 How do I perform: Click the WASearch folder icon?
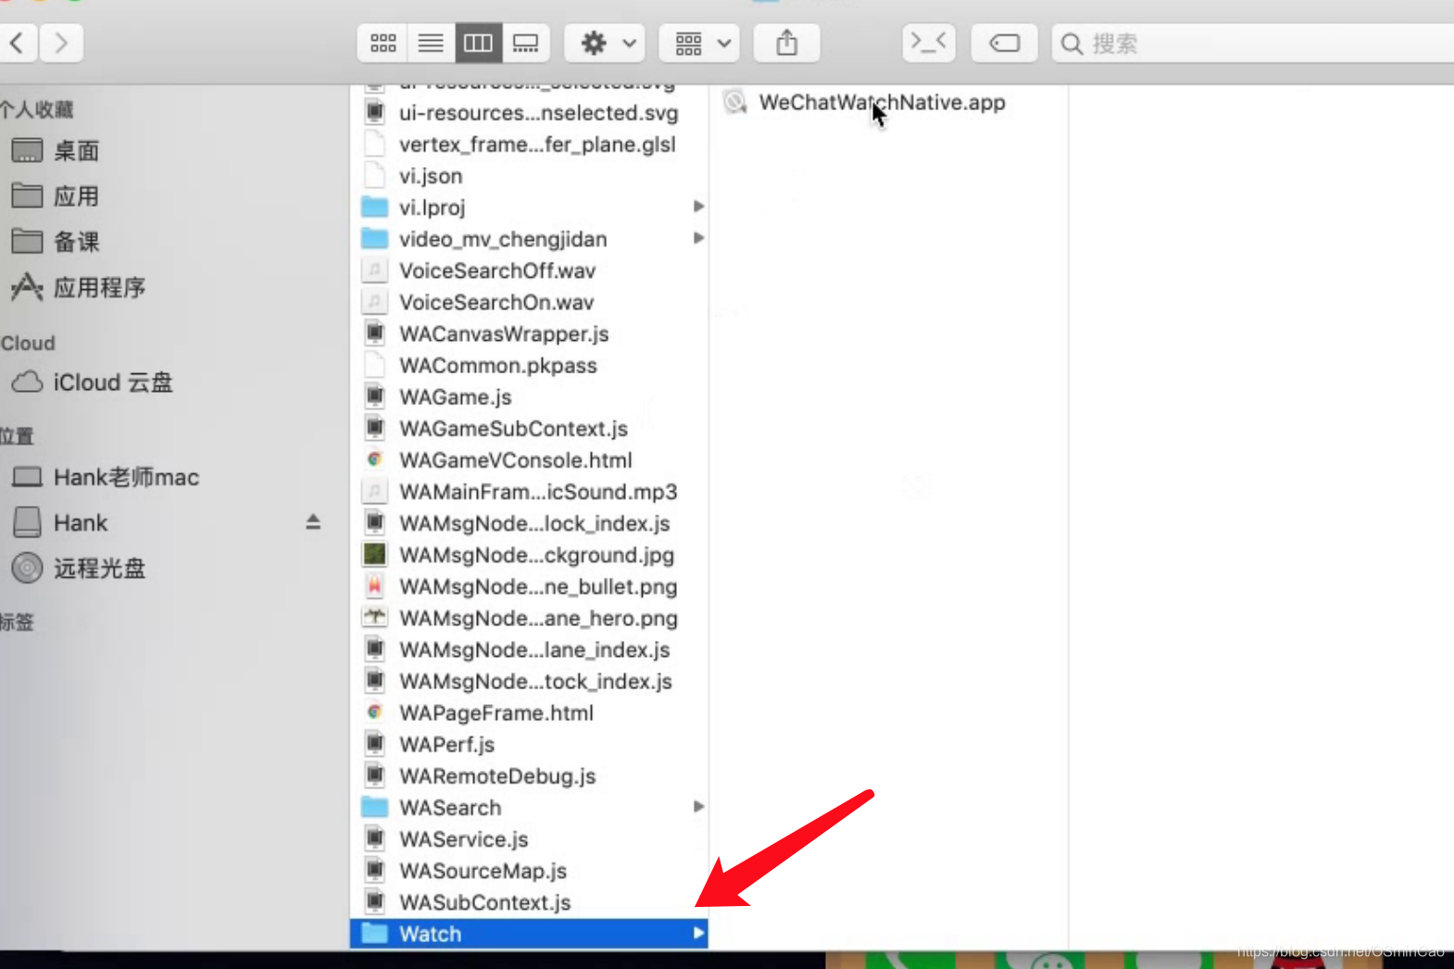click(x=375, y=807)
